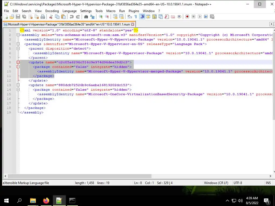Open the File menu
The width and height of the screenshot is (275, 206).
(x=6, y=11)
